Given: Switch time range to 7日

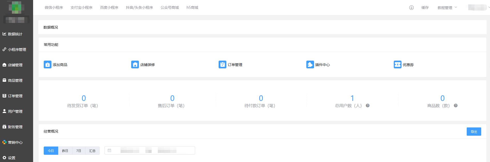Looking at the screenshot, I should [x=79, y=151].
